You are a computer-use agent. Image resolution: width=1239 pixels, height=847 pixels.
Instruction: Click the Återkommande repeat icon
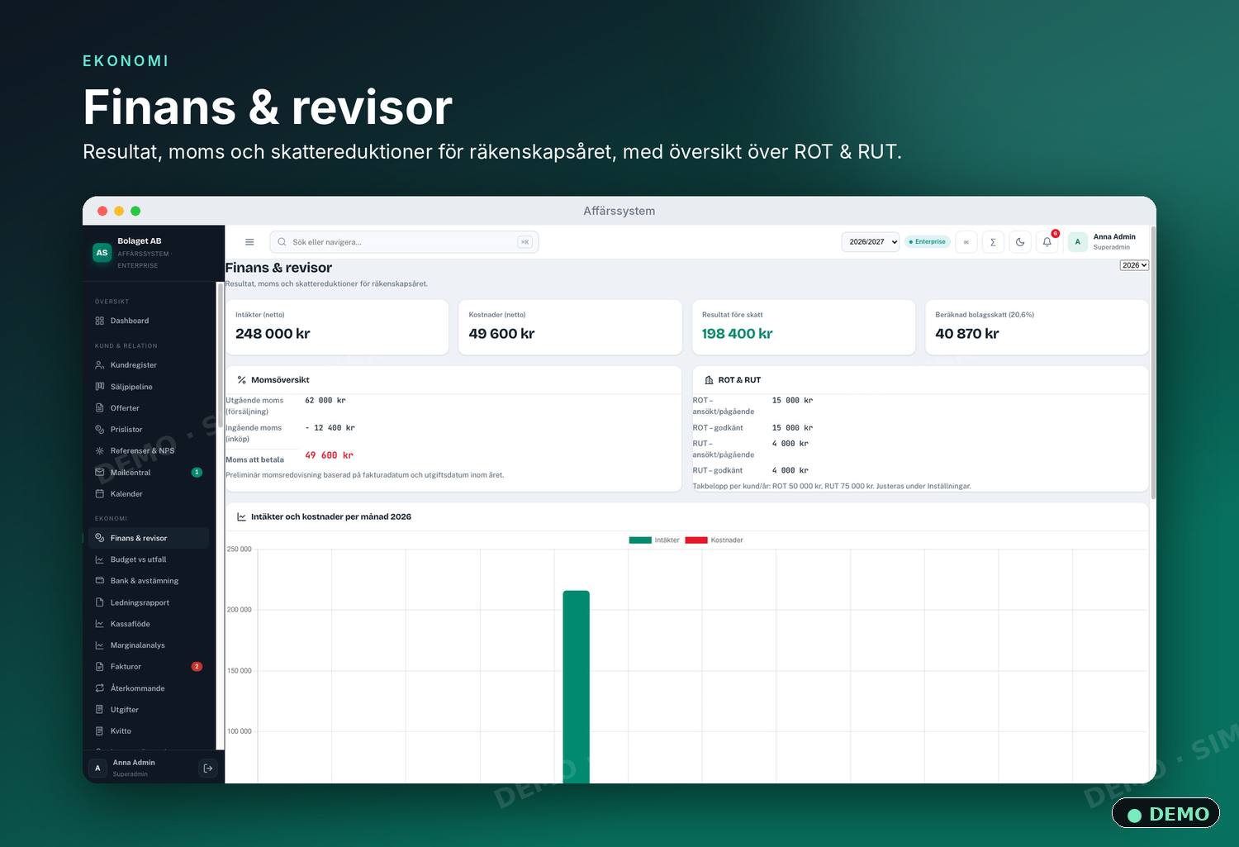click(100, 688)
